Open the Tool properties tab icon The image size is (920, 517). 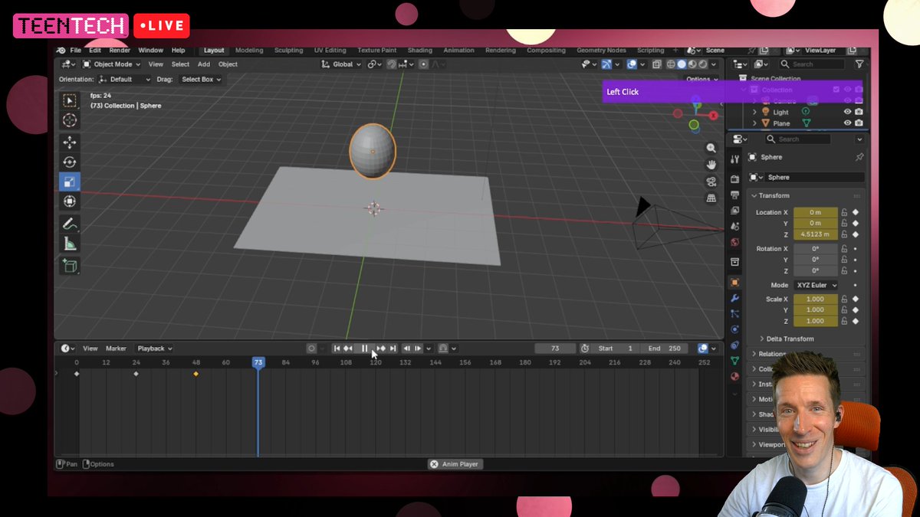click(x=734, y=159)
